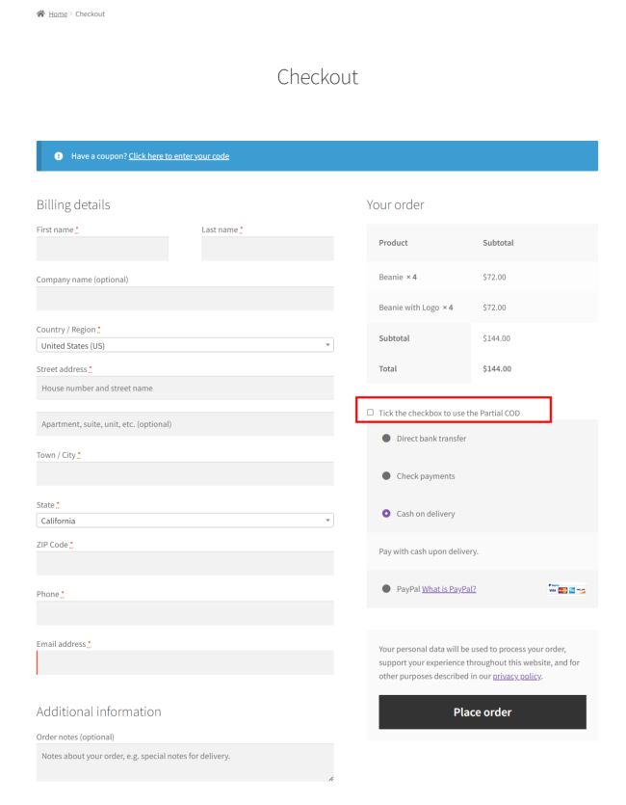Open the privacy policy link
The width and height of the screenshot is (626, 805).
point(517,677)
